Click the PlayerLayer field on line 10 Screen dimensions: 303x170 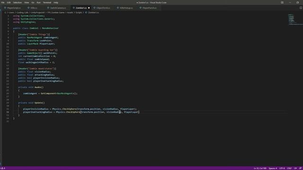tap(46, 44)
